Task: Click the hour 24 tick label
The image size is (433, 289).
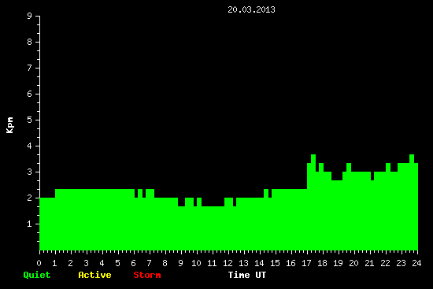Action: 416,263
